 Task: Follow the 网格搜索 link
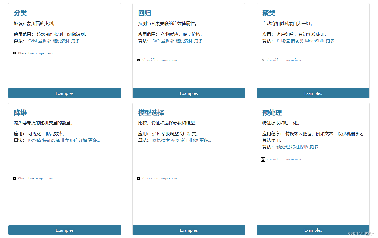click(161, 140)
